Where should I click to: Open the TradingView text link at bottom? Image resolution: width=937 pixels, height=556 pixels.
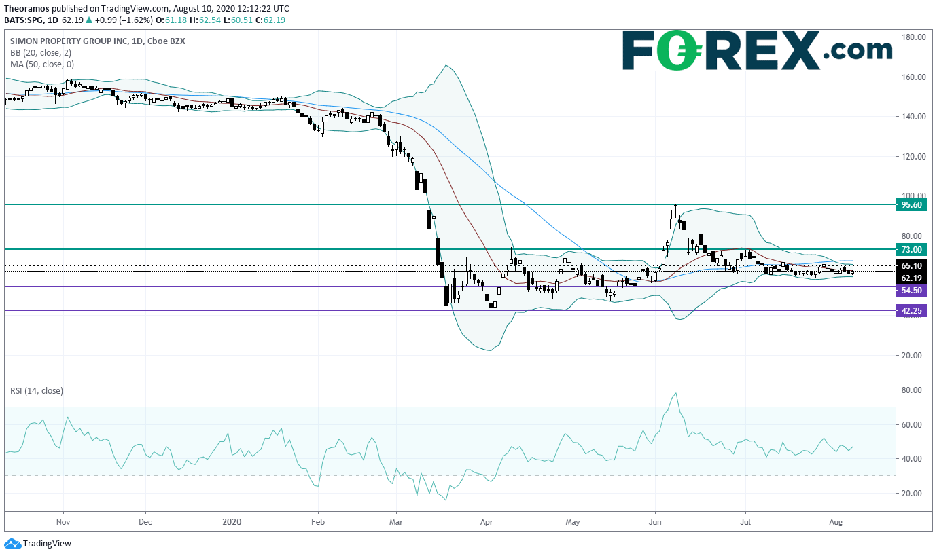point(47,544)
